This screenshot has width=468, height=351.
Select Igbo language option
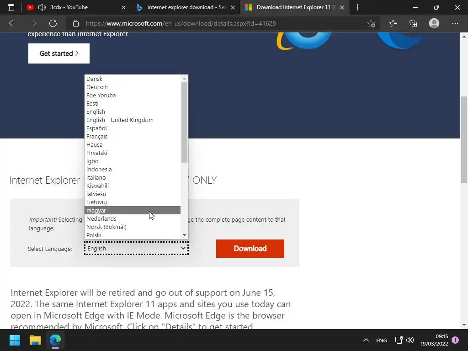point(132,161)
